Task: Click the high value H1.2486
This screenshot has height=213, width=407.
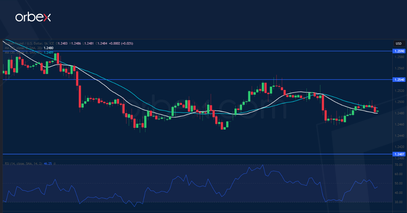Action: point(75,43)
